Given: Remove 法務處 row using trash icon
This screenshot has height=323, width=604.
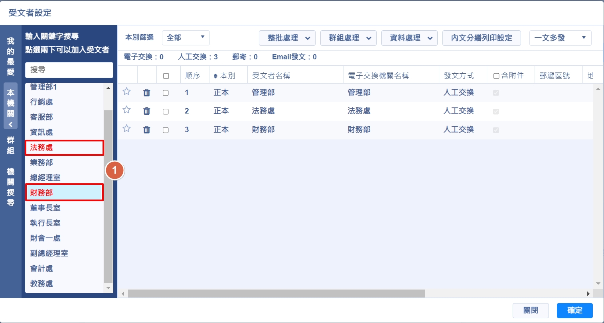Looking at the screenshot, I should (x=147, y=111).
